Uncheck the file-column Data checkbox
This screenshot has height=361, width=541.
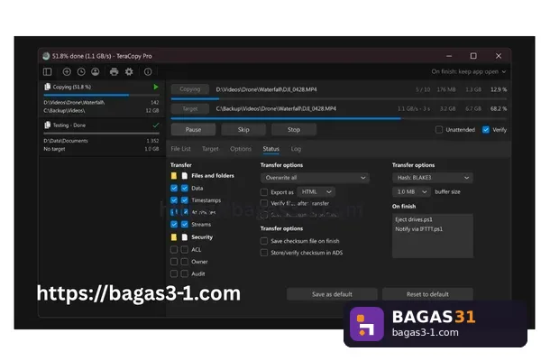coord(185,189)
